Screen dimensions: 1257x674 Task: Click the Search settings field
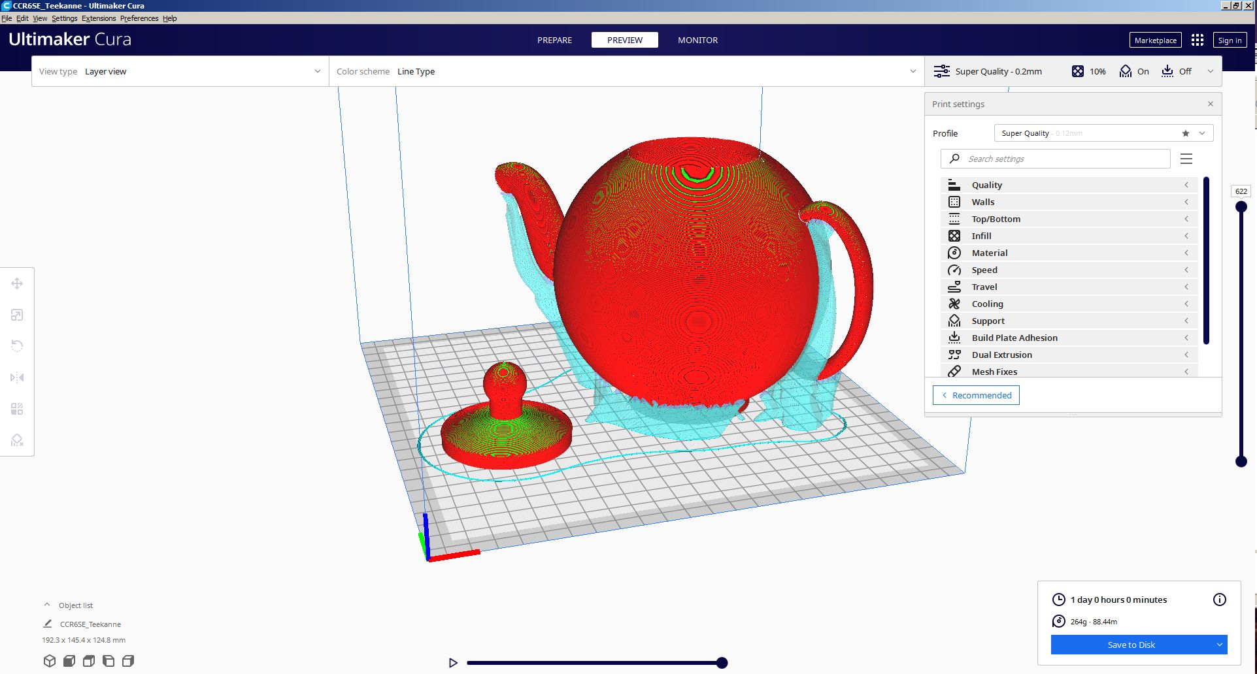(1055, 159)
